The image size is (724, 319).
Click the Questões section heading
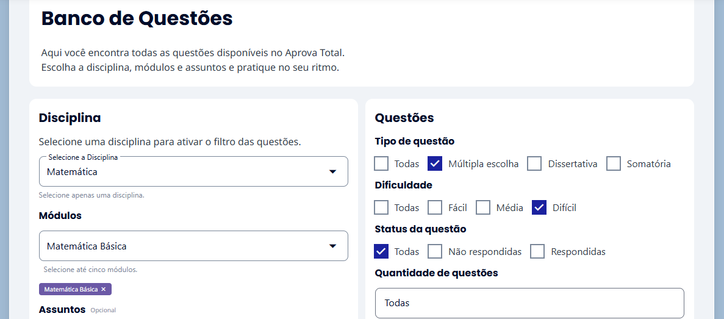click(x=404, y=118)
